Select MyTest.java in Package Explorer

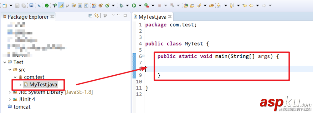43,85
